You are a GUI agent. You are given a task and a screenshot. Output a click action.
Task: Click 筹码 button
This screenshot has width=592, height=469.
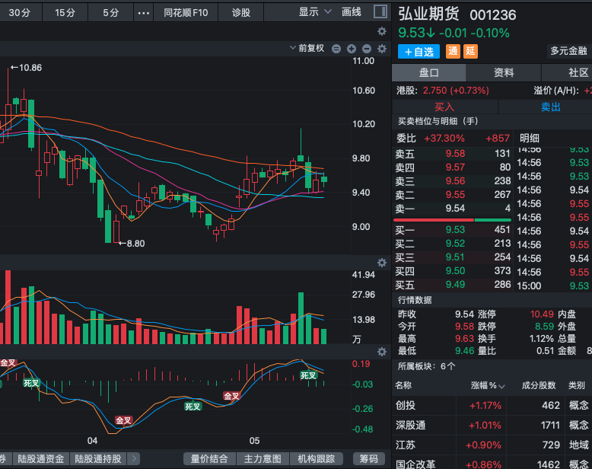pyautogui.click(x=368, y=459)
